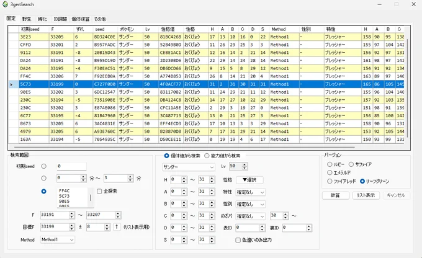Click the A maximum IV stepper

(x=207, y=192)
